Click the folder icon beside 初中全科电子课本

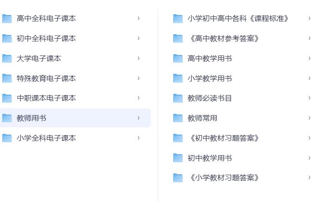pos(7,38)
